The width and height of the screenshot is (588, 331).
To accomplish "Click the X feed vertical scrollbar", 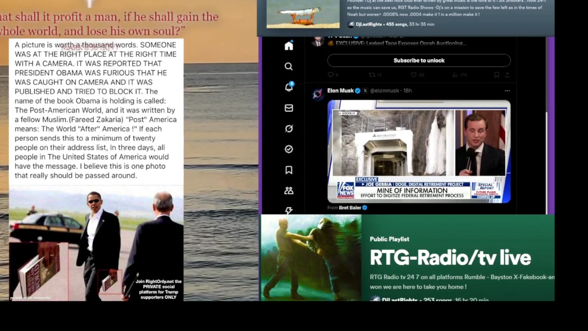I will 547,126.
